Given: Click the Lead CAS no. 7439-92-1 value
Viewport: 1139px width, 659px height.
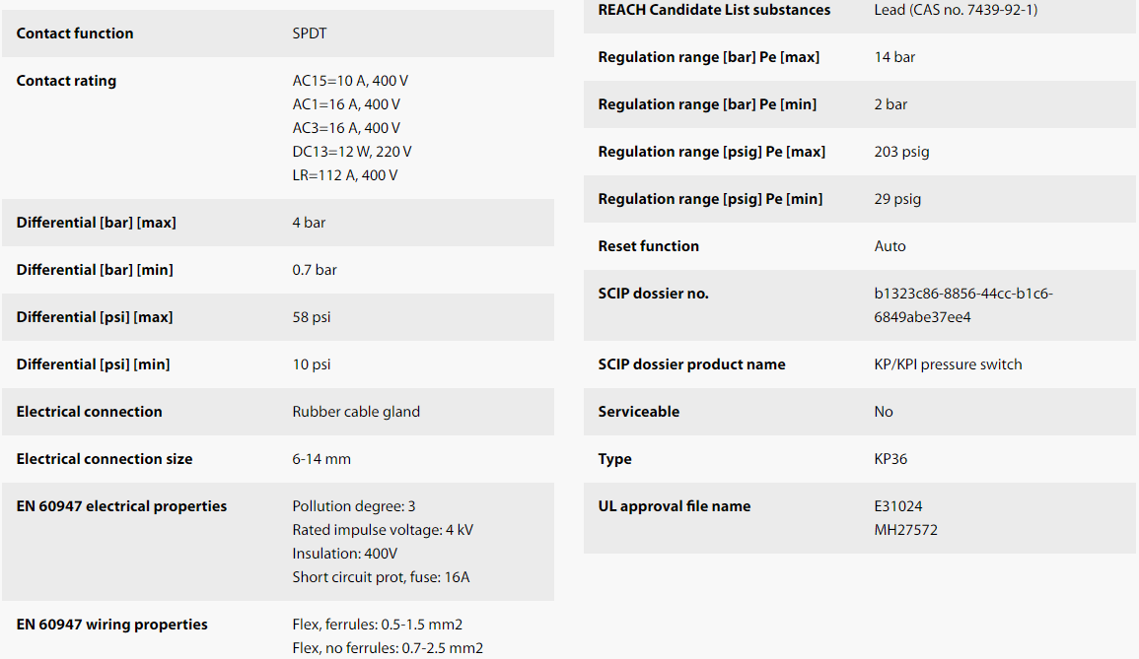Looking at the screenshot, I should click(956, 10).
